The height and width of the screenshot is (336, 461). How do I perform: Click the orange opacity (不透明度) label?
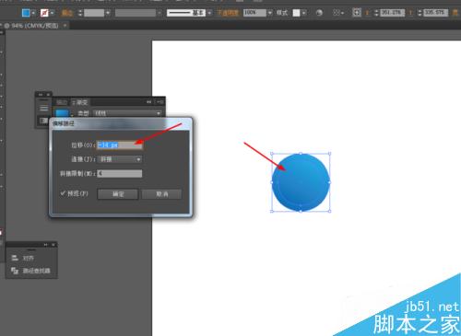228,13
